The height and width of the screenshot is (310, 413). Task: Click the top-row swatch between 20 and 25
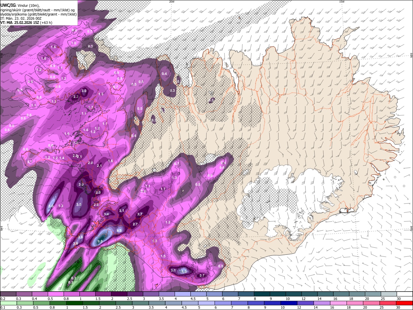(x=373, y=294)
